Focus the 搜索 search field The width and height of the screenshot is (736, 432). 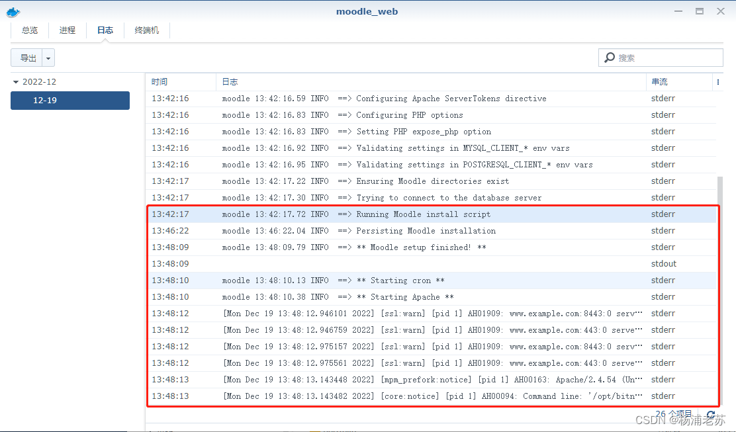click(x=661, y=58)
